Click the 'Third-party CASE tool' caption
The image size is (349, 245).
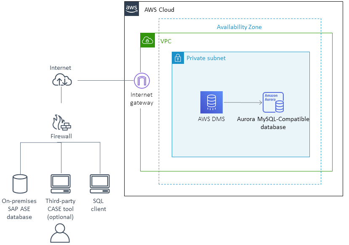click(x=60, y=208)
